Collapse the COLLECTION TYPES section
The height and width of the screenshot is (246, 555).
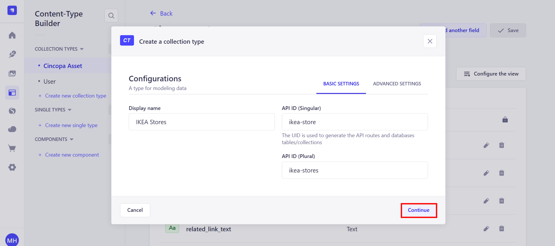click(x=59, y=49)
